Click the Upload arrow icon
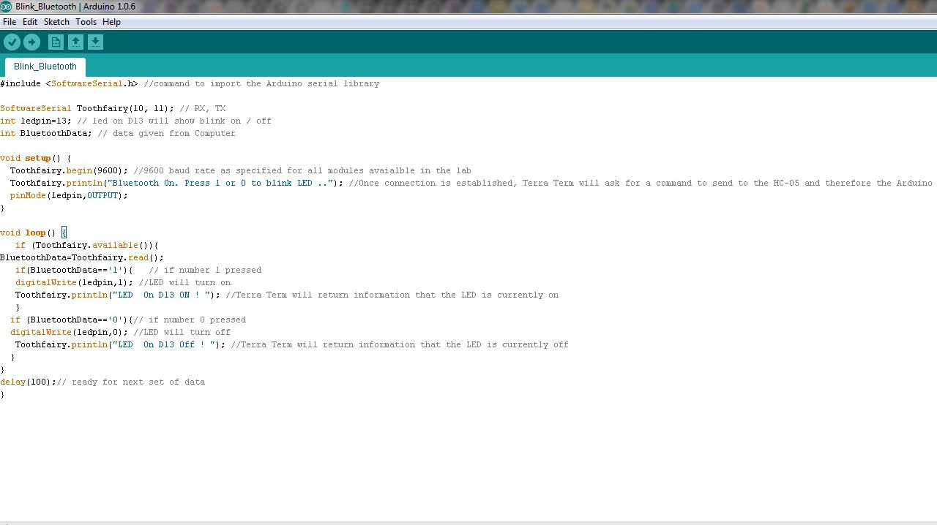Screen dimensions: 937x525 coord(31,42)
